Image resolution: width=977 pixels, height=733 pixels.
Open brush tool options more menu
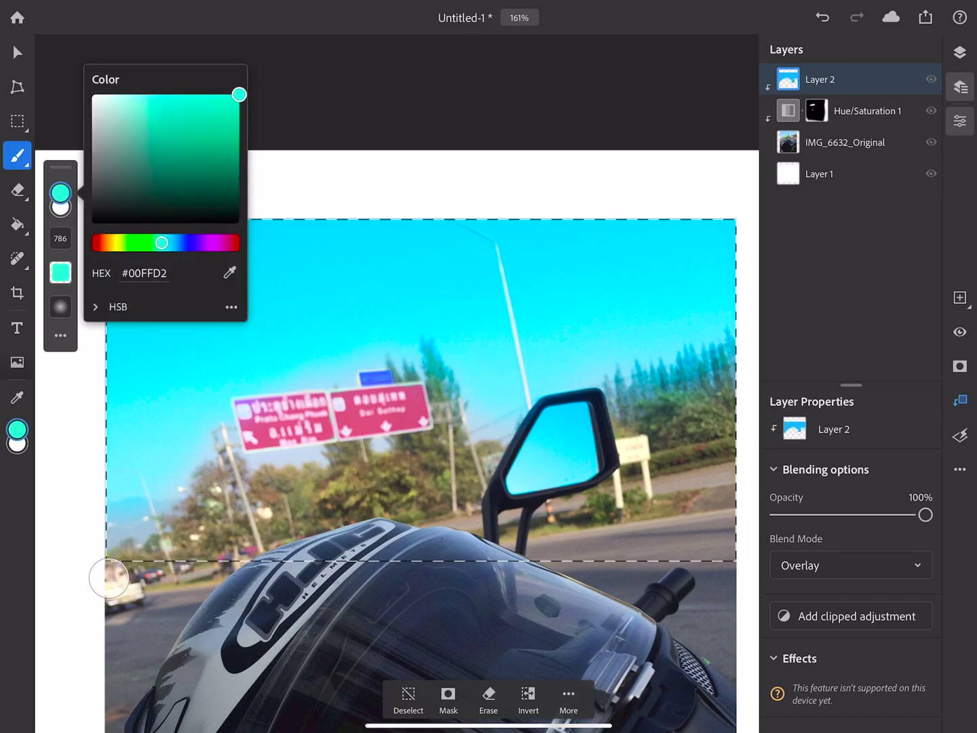point(60,335)
